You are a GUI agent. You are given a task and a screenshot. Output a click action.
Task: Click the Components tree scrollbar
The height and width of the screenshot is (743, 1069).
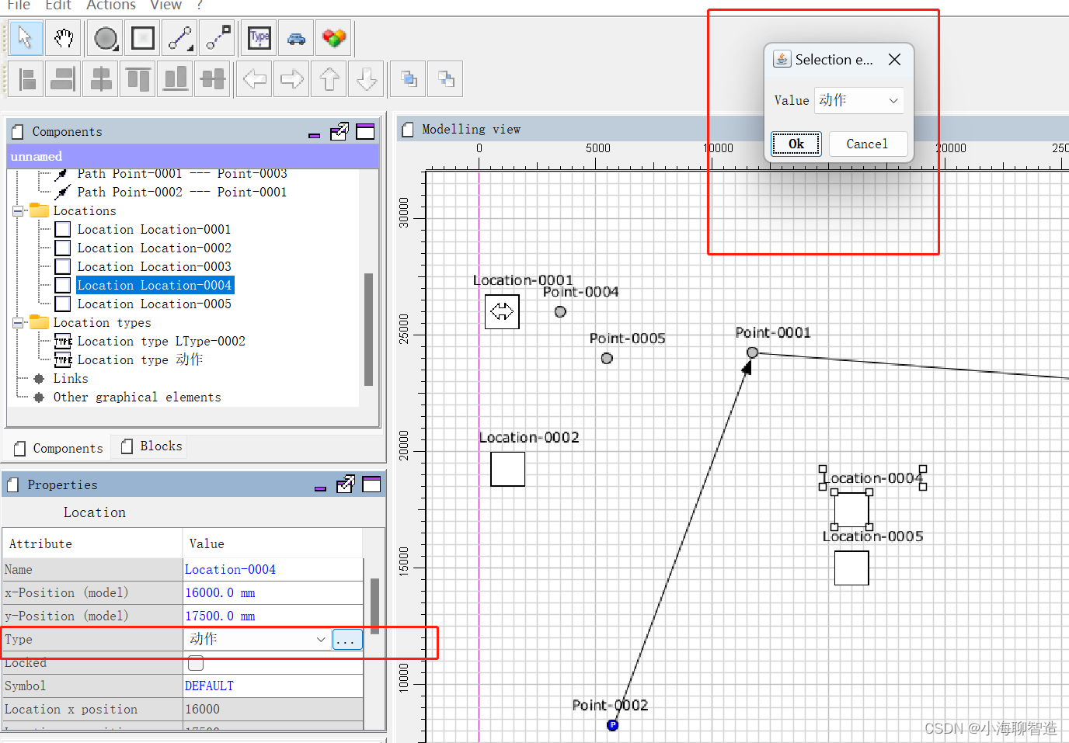368,328
